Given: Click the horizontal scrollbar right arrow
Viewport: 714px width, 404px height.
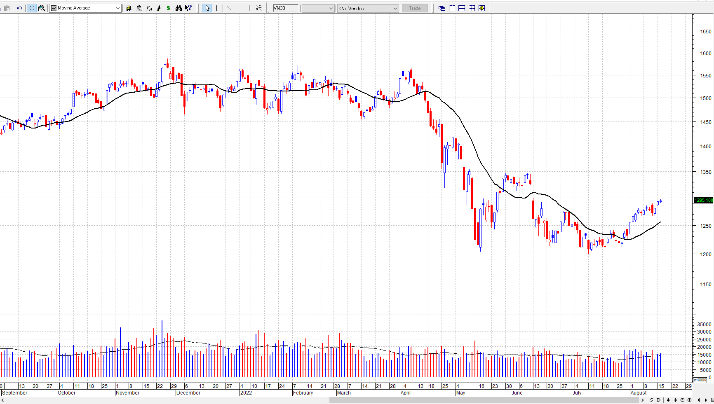Looking at the screenshot, I should coord(642,400).
